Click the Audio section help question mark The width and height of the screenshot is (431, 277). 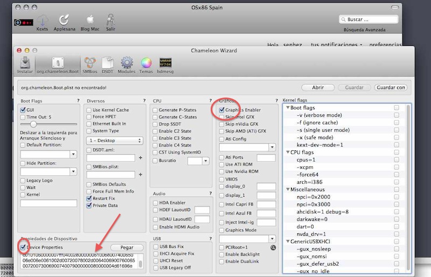click(x=211, y=193)
